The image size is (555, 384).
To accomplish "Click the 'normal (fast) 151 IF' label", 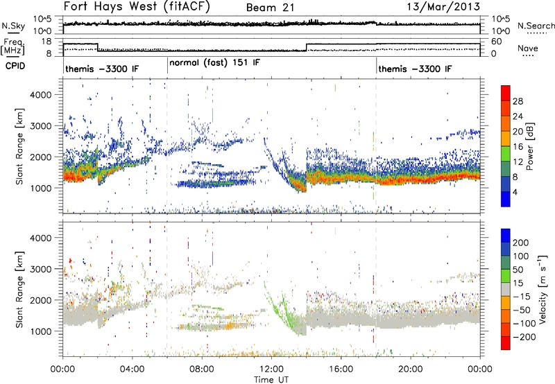I will [214, 62].
